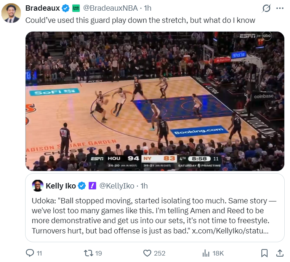Click the reply speech bubble icon
Viewport: 290px width, 262px height.
point(30,253)
